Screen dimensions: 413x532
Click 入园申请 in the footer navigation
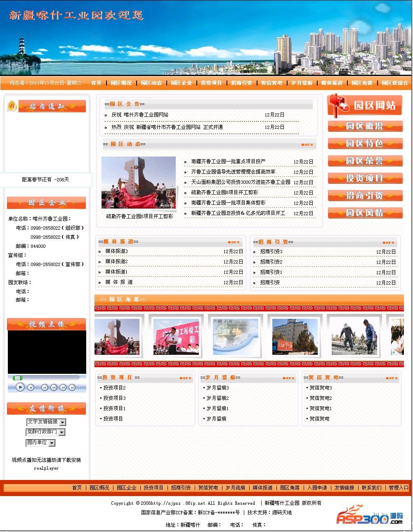pos(317,488)
